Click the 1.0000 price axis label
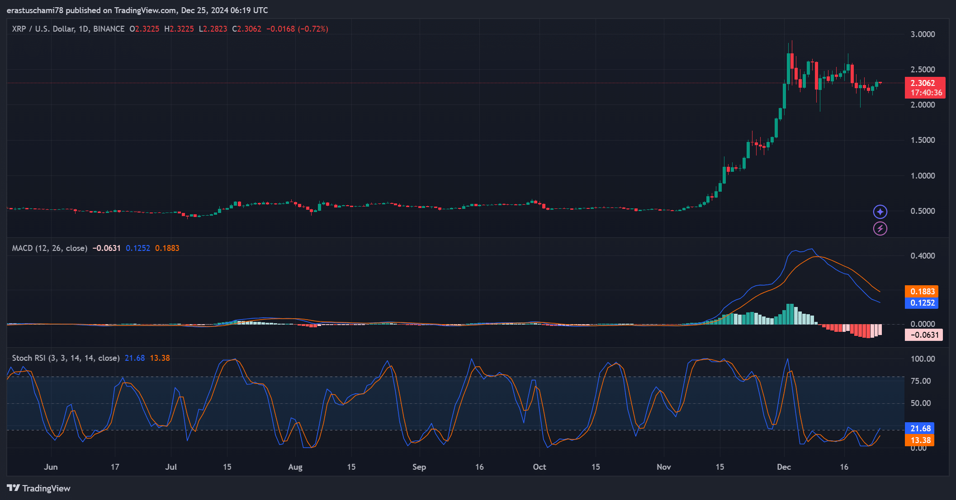 tap(923, 176)
